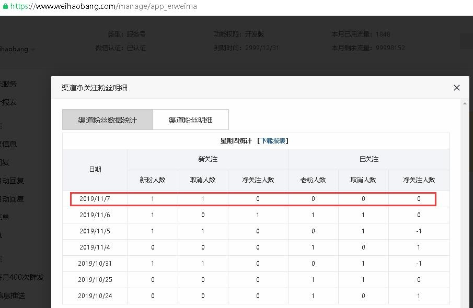Select date cell 2019/10/24
This screenshot has height=308, width=473.
95,296
